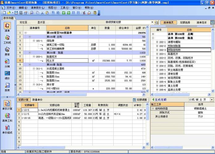Click the 生成定额 link
The image size is (215, 154).
(x=160, y=99)
